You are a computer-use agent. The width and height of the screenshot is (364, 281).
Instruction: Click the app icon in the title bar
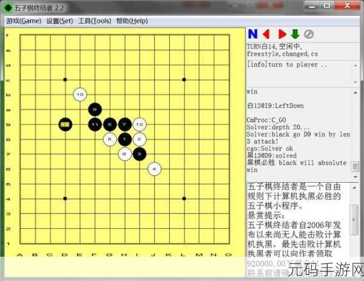[8, 8]
